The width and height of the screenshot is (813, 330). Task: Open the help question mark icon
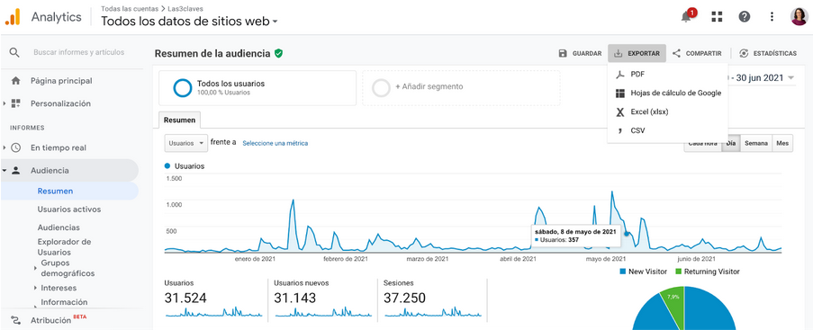[744, 16]
